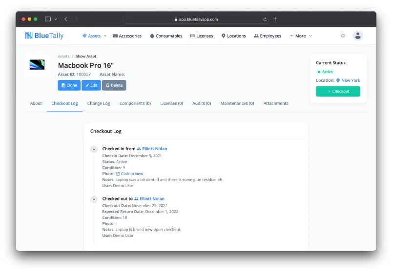Click the Assets breadcrumb link
Image resolution: width=393 pixels, height=275 pixels.
coord(63,56)
